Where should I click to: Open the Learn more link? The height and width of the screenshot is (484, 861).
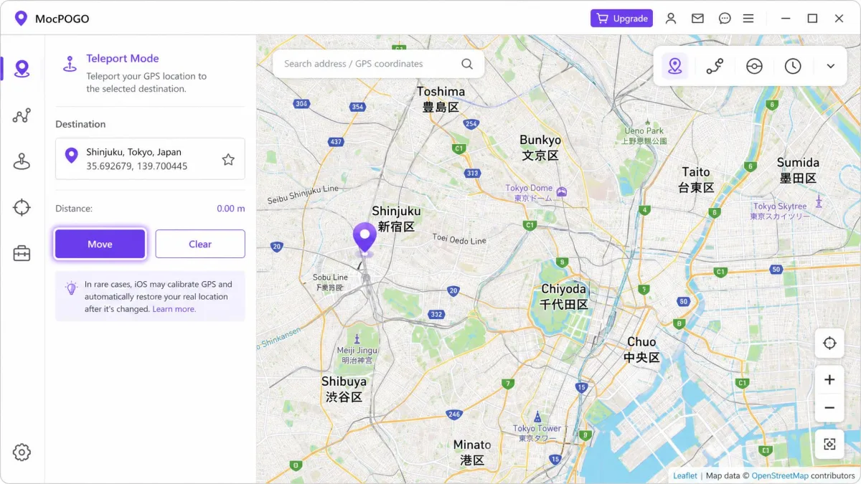(x=174, y=309)
